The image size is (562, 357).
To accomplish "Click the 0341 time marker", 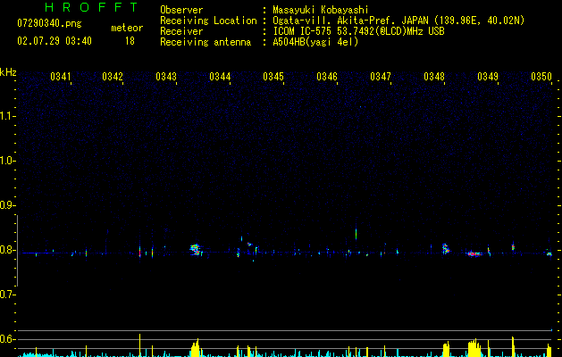I will click(61, 77).
